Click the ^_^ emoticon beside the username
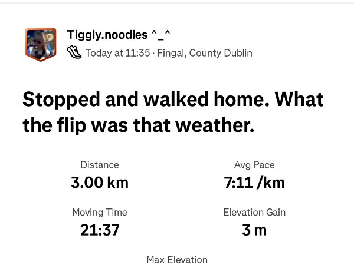 (161, 35)
